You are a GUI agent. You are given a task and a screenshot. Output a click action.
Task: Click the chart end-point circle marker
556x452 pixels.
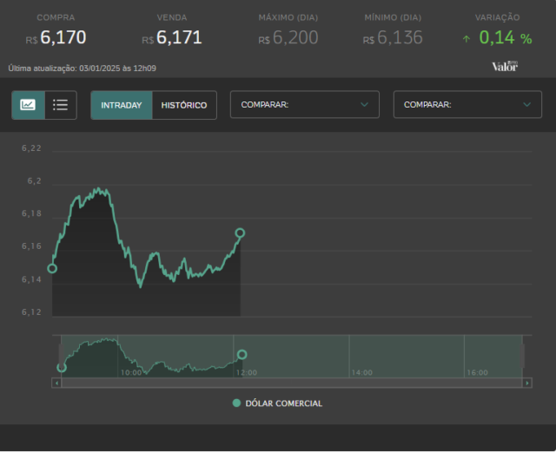click(240, 233)
